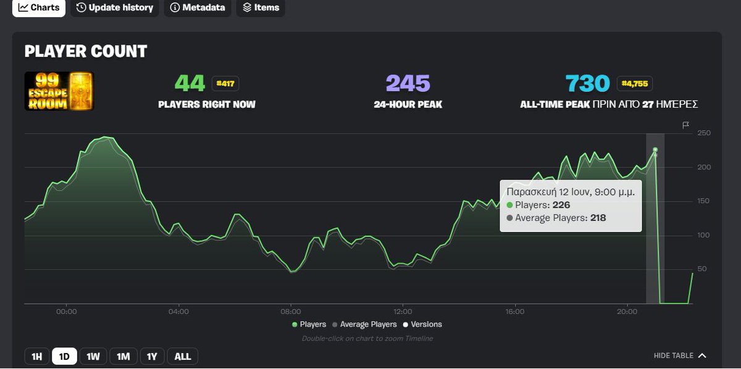The height and width of the screenshot is (369, 741).
Task: Click the 20:00 x-axis label
Action: coord(627,312)
